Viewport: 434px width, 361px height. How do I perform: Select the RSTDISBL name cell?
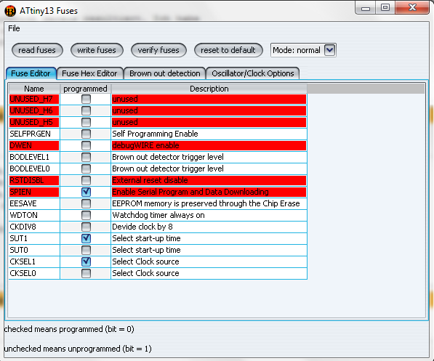(34, 180)
